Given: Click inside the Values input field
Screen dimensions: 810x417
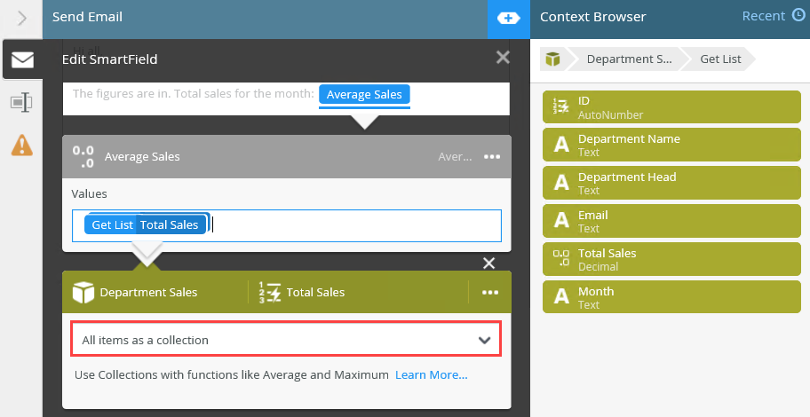Looking at the screenshot, I should coord(355,225).
